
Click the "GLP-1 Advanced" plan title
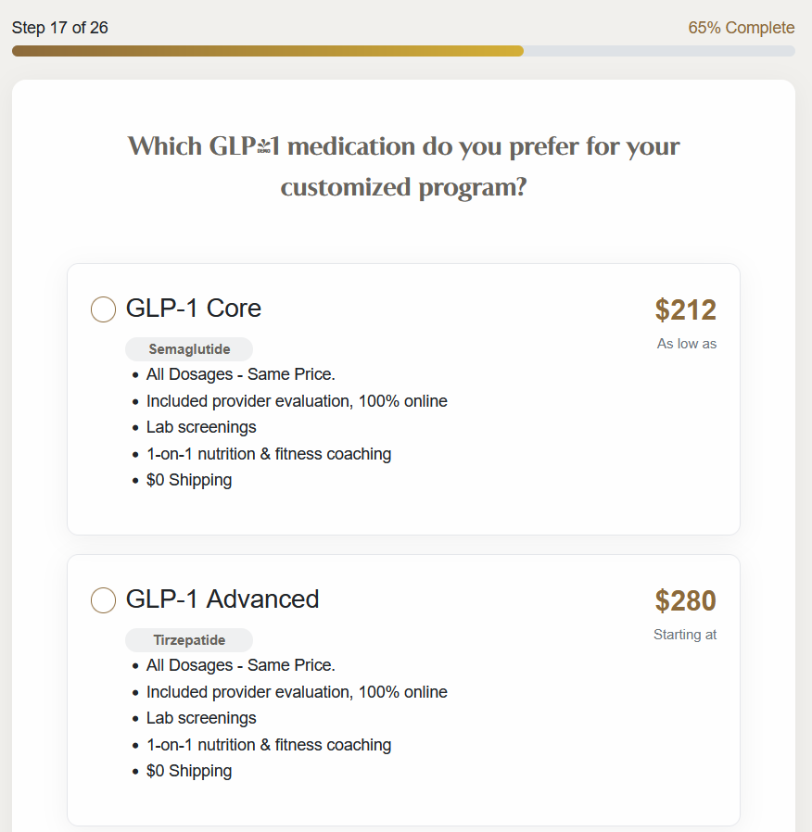click(x=222, y=599)
